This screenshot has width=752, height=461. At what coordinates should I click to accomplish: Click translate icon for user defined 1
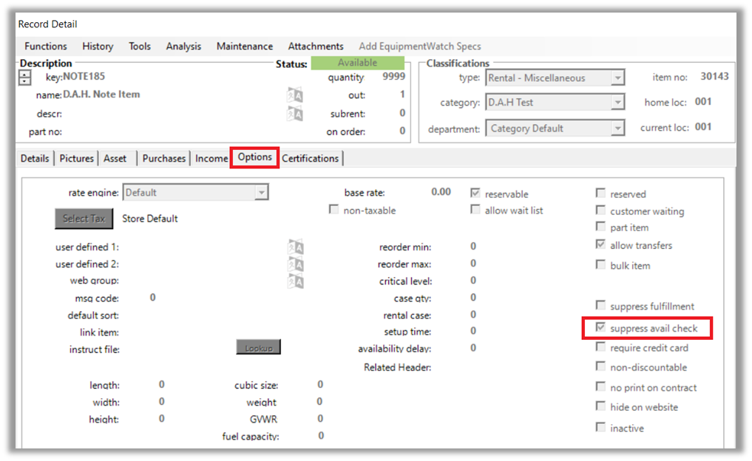tap(295, 247)
